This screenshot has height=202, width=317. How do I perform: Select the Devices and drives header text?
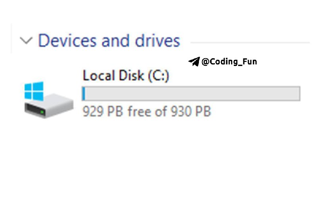coord(109,41)
